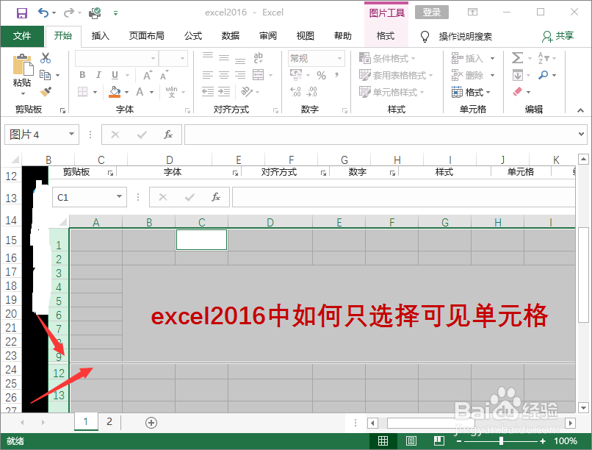Click the 登录 sign-in button

[432, 12]
